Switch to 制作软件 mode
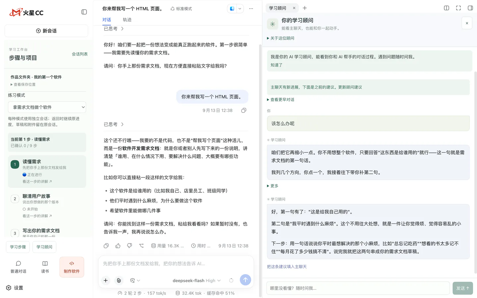Image resolution: width=477 pixels, height=298 pixels. (x=72, y=267)
